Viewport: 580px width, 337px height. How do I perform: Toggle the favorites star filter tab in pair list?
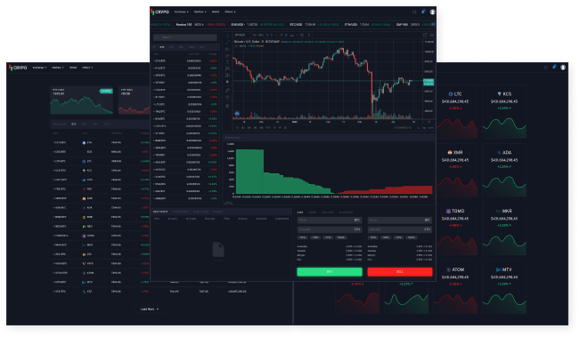click(154, 47)
